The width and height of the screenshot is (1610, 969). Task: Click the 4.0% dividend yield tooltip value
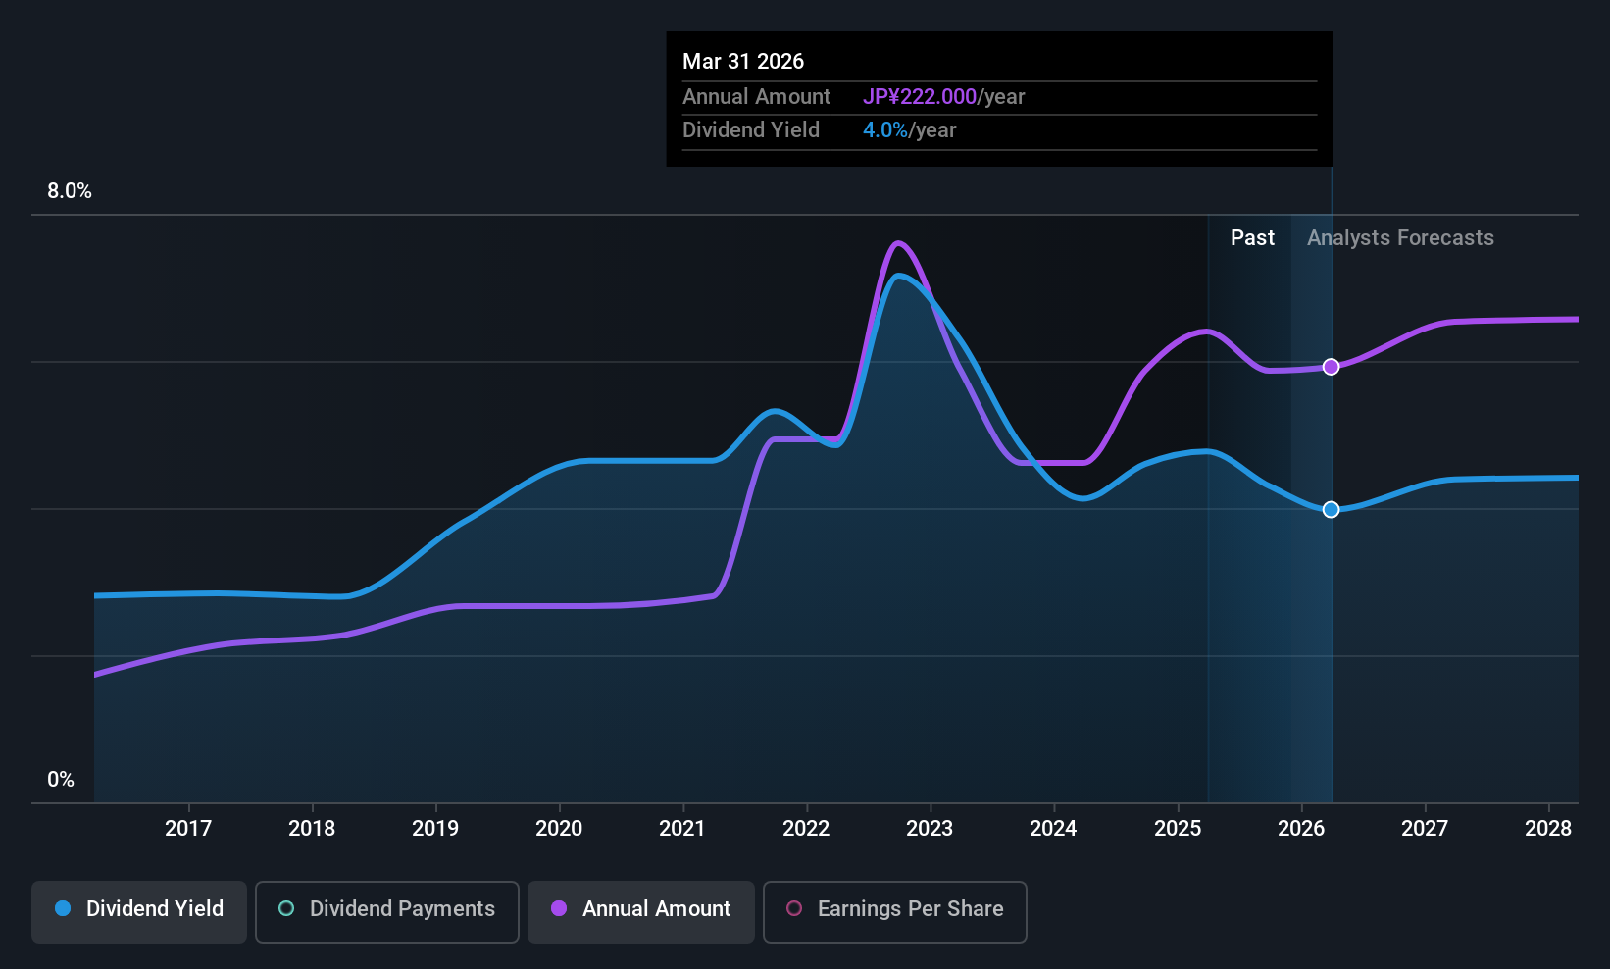[x=884, y=130]
